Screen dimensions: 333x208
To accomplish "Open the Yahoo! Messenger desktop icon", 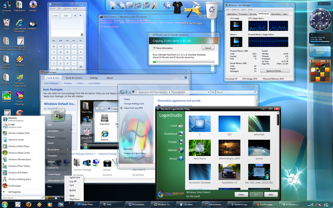I will (x=20, y=98).
